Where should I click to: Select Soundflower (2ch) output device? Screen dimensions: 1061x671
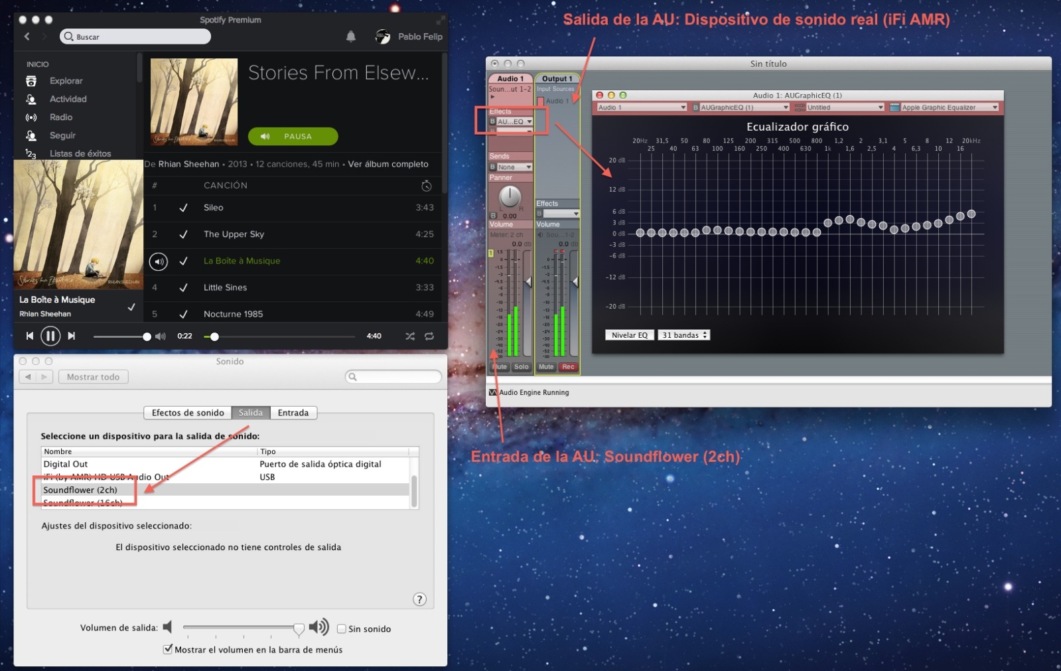pyautogui.click(x=226, y=490)
